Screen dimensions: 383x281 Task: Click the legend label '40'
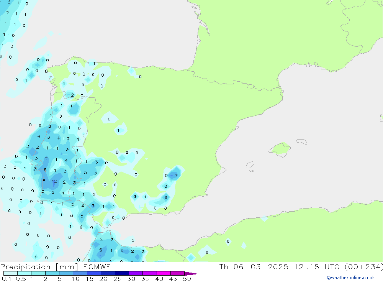coord(159,279)
